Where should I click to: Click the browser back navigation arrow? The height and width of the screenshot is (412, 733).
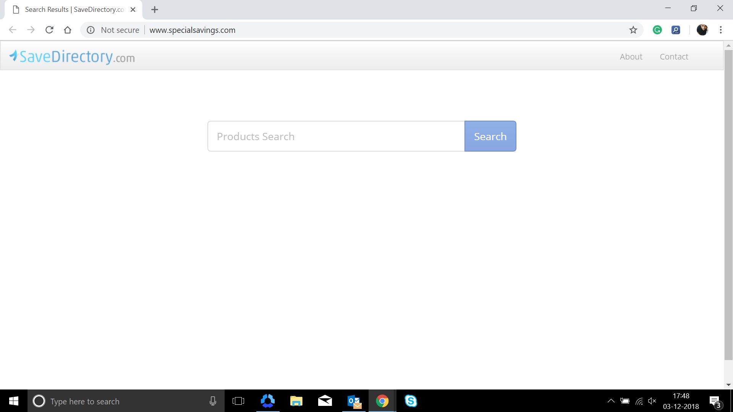click(13, 30)
